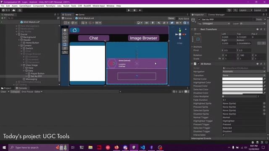The height and width of the screenshot is (151, 269).
Task: Click the Chat button in scene
Action: tap(94, 38)
